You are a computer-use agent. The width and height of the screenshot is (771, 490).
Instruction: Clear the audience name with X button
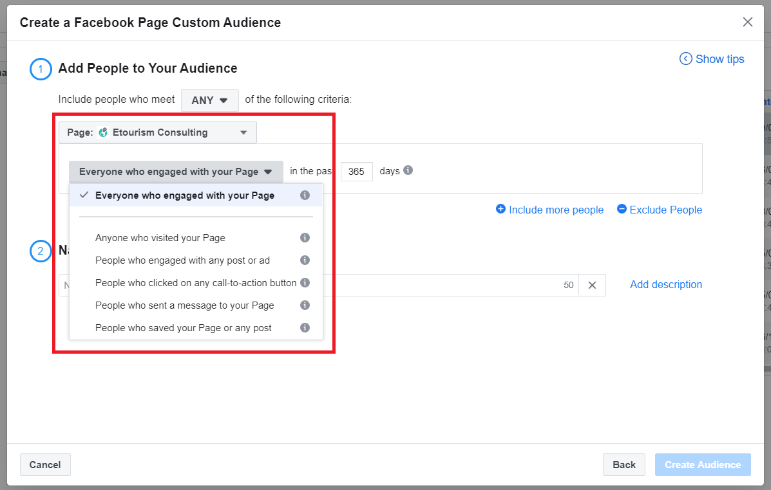(x=592, y=286)
